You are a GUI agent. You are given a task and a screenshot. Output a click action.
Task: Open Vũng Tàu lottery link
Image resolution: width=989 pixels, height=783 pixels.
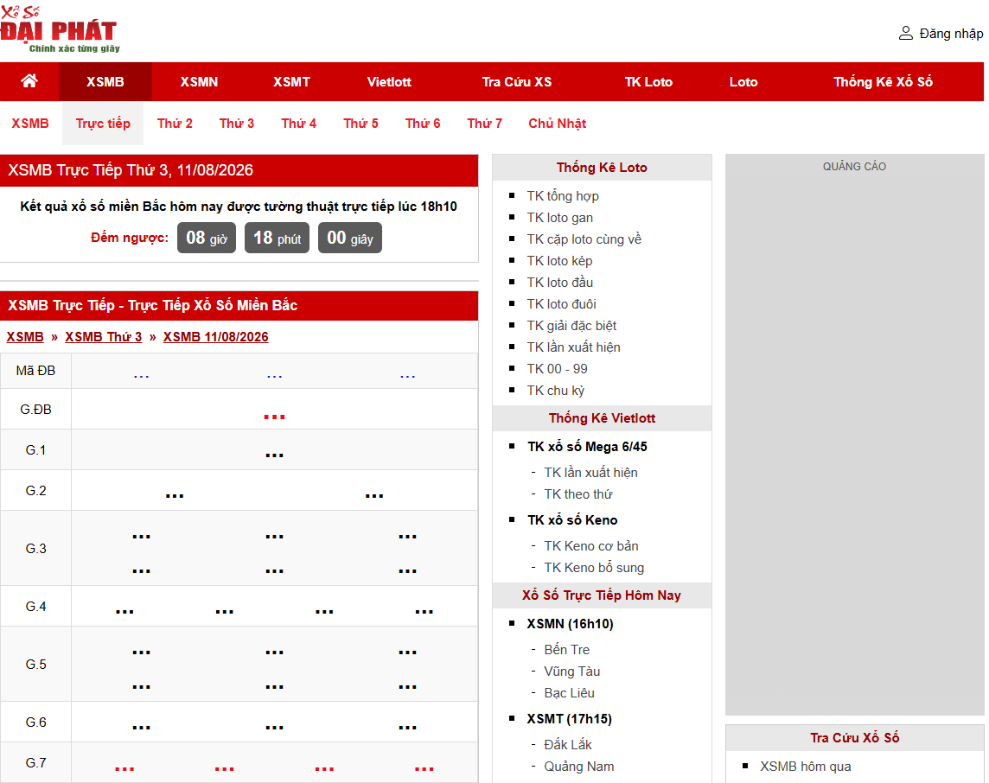click(572, 672)
